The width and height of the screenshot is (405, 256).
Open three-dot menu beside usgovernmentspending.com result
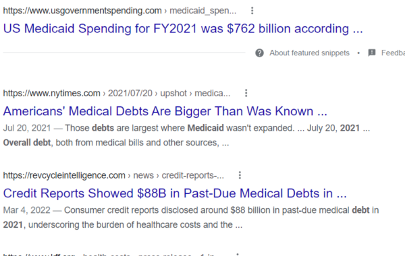(x=252, y=11)
